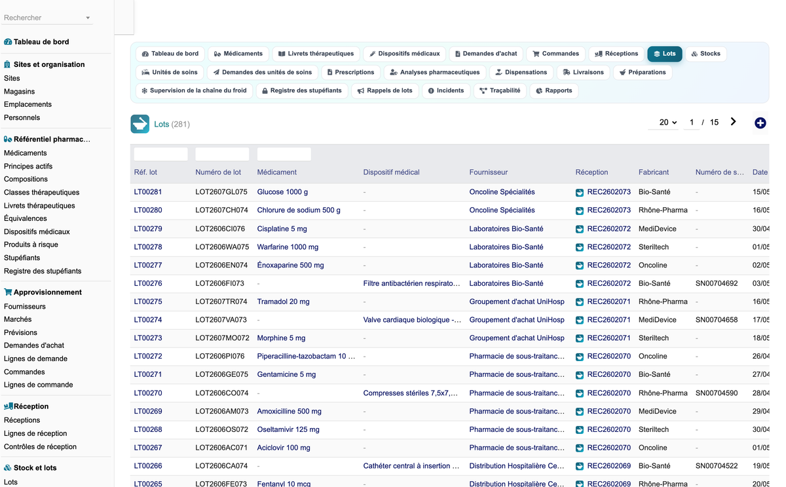The width and height of the screenshot is (786, 487).
Task: Open medication Glucose 1000 g
Action: pos(282,192)
